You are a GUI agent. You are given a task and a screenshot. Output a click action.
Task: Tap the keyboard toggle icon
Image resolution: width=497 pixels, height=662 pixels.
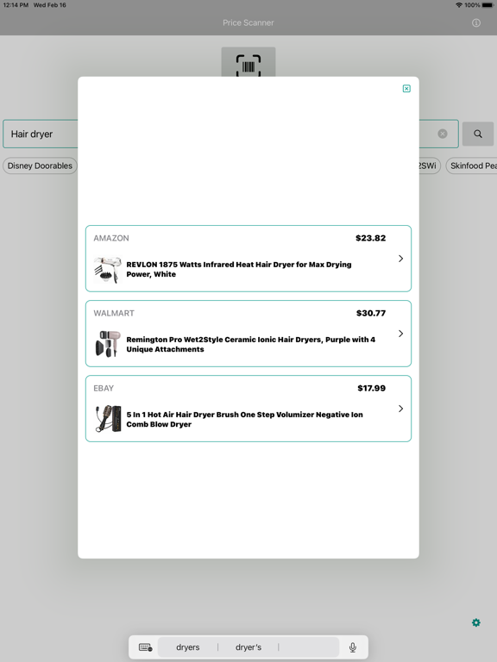click(x=145, y=647)
